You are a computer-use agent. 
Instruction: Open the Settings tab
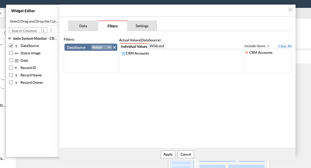142,26
